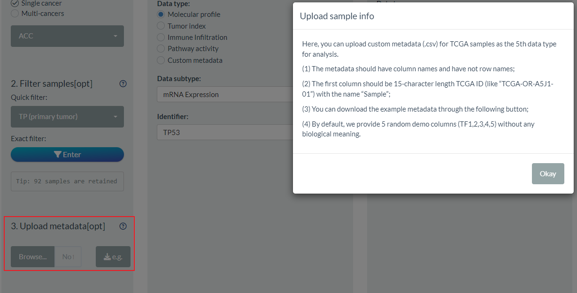This screenshot has height=293, width=577.
Task: Click Browse... to upload a metadata file
Action: [32, 257]
